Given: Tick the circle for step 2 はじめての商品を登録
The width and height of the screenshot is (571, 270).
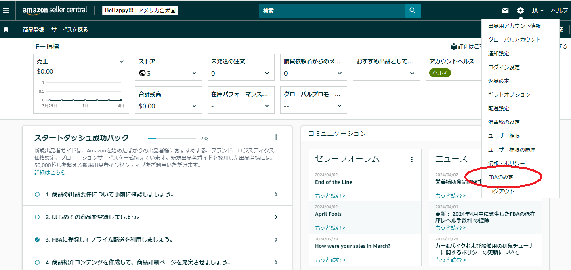Looking at the screenshot, I should tap(37, 217).
